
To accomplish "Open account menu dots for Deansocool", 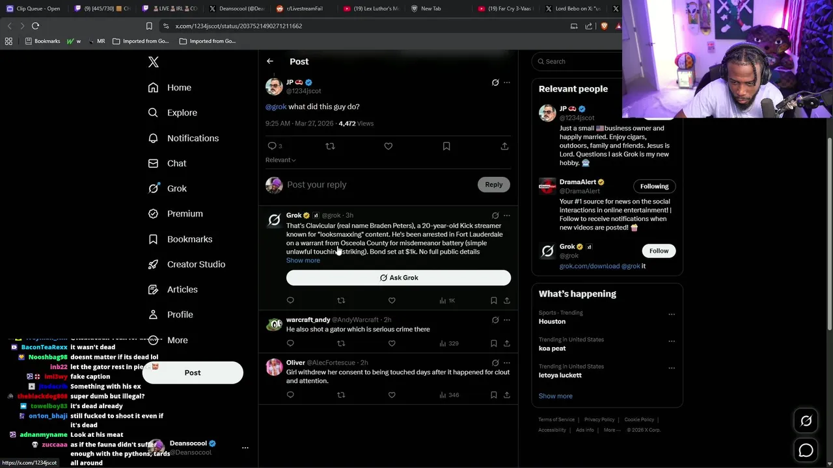I will pyautogui.click(x=245, y=448).
